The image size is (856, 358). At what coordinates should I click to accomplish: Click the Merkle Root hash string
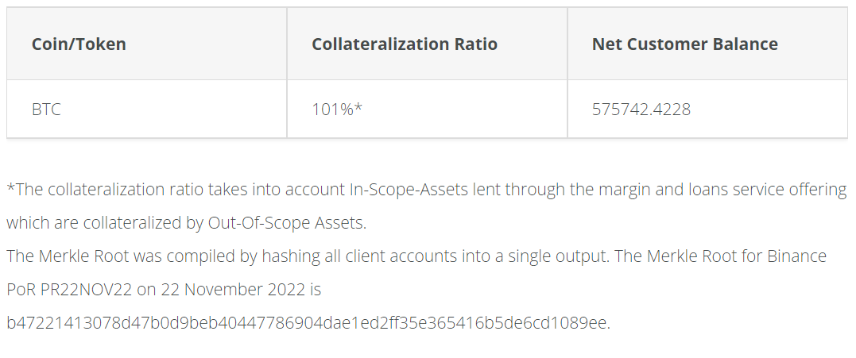tap(308, 323)
